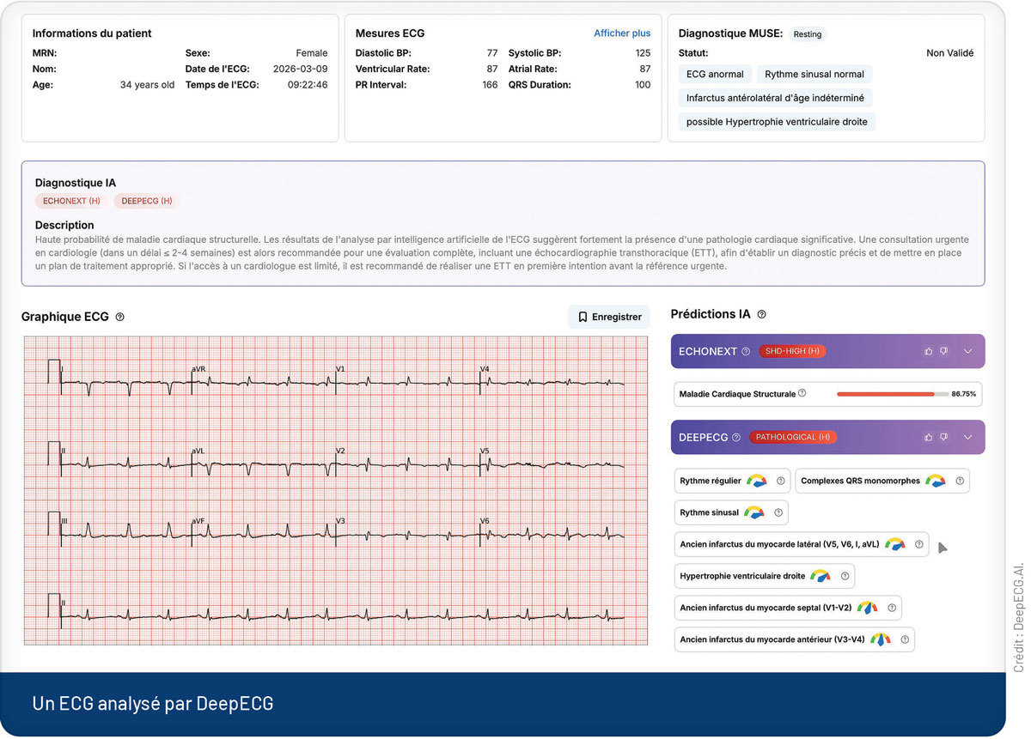The width and height of the screenshot is (1031, 739).
Task: Open help for Hypertrophie ventriculaire droite
Action: pyautogui.click(x=845, y=576)
